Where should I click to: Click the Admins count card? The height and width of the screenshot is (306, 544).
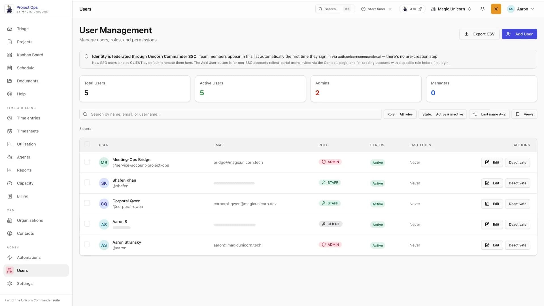pyautogui.click(x=366, y=89)
